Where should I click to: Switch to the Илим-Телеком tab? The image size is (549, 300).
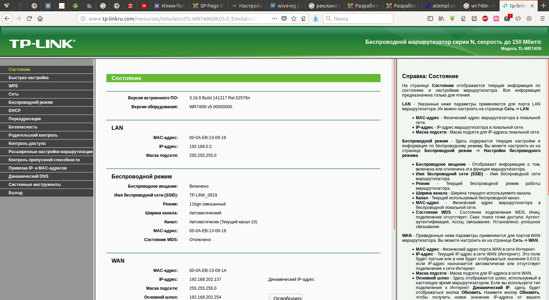tap(170, 5)
